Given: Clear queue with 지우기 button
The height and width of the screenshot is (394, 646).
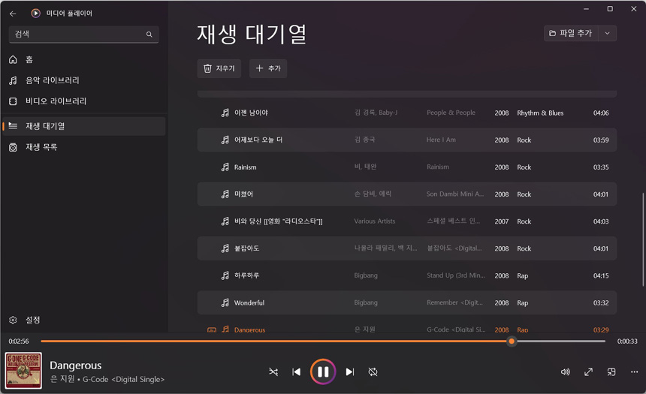Looking at the screenshot, I should [219, 68].
